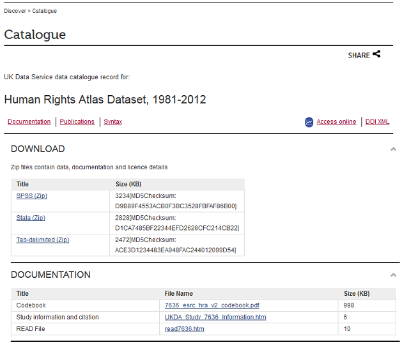This screenshot has width=409, height=352.
Task: Click the size value 6
Action: 345,317
